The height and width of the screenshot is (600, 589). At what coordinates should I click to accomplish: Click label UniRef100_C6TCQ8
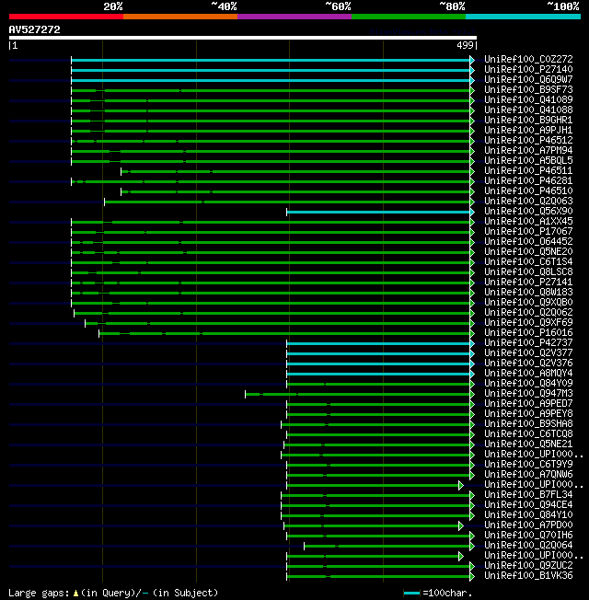coord(528,434)
